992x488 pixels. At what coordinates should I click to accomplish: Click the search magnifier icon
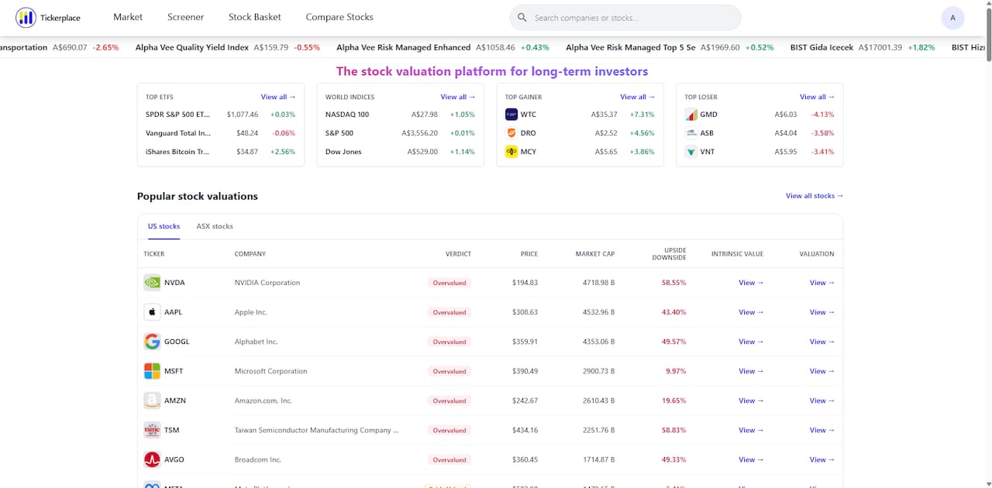point(522,17)
